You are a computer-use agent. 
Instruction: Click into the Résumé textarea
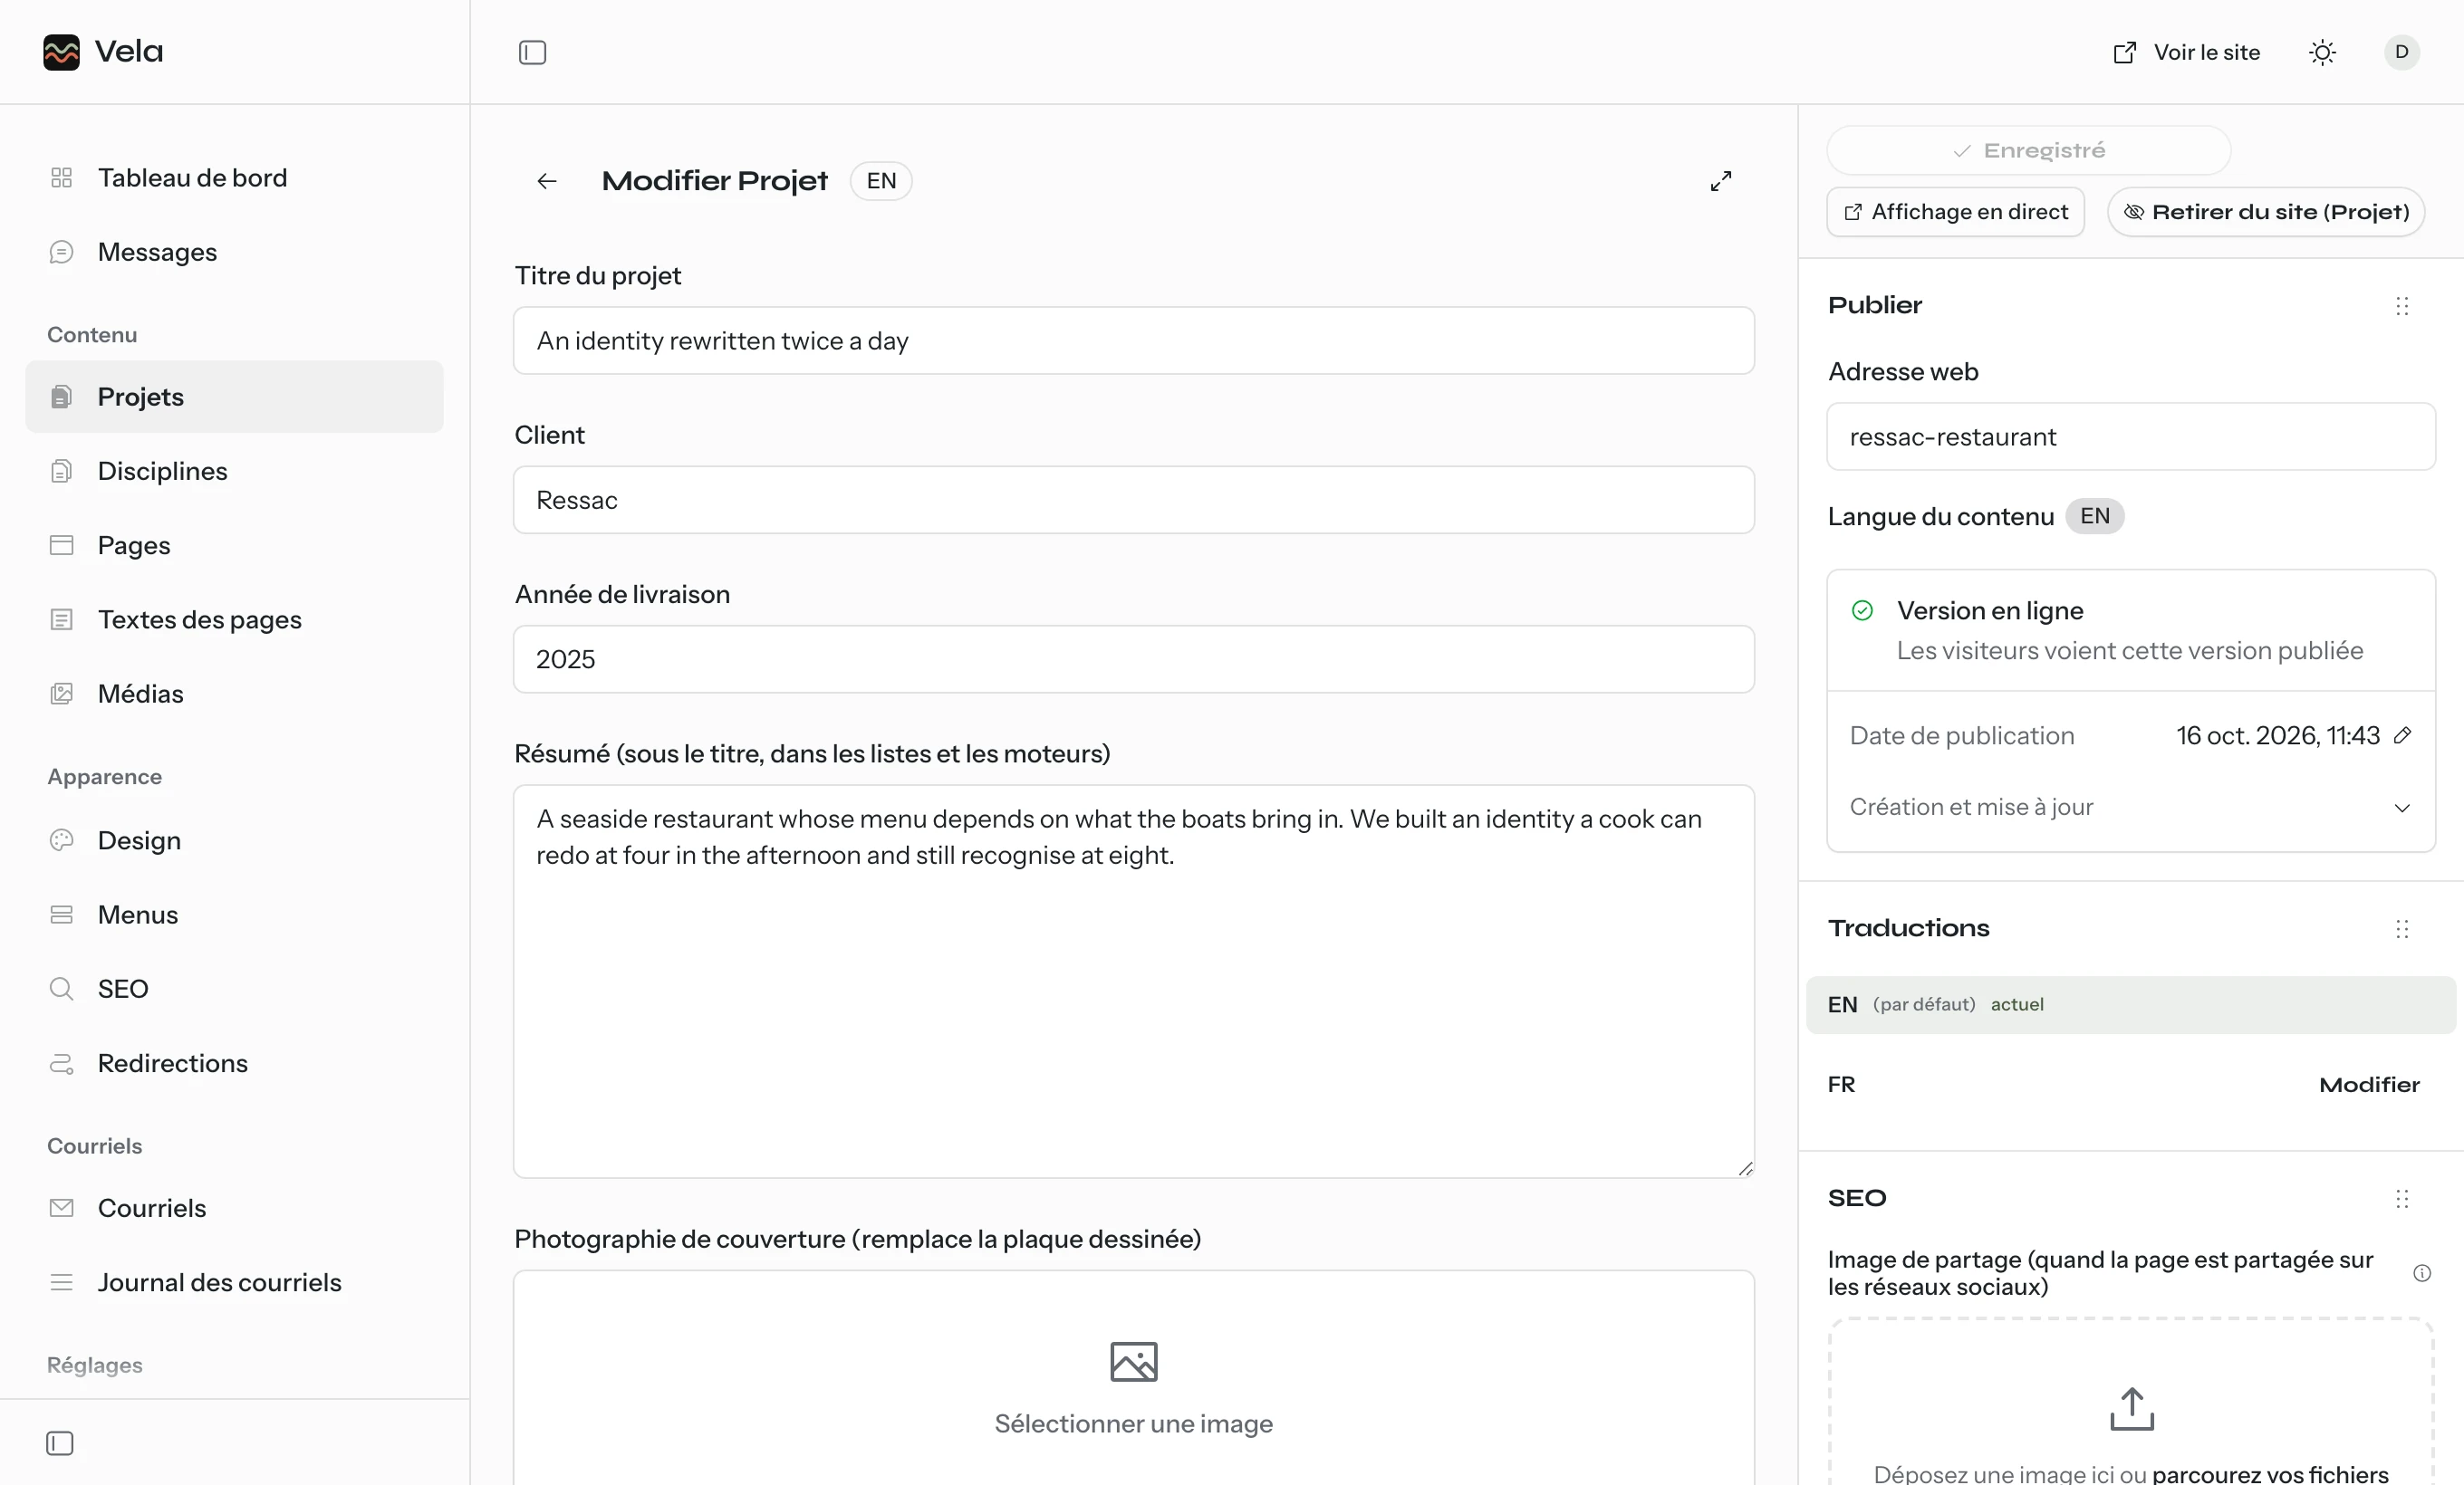(1133, 982)
